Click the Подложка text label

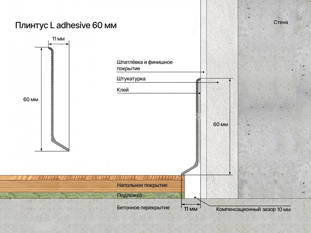tap(130, 195)
